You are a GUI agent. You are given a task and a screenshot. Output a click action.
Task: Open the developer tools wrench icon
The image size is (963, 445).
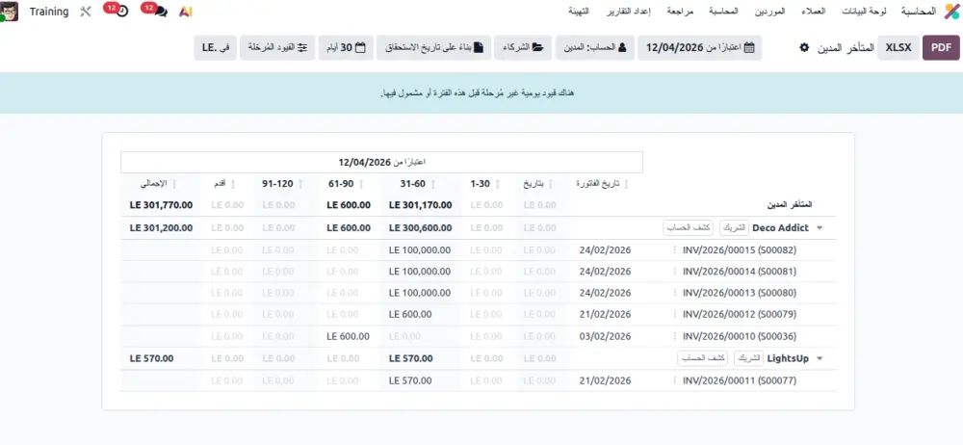(x=86, y=12)
